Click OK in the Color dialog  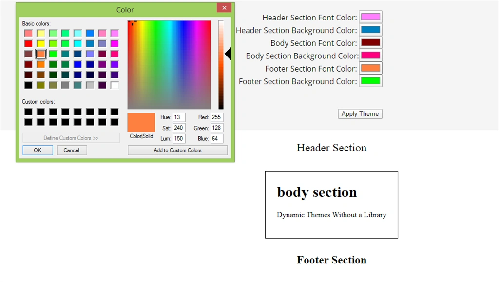38,150
